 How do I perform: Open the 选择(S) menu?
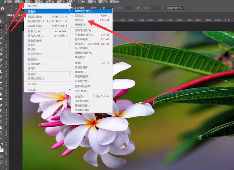pyautogui.click(x=60, y=2)
